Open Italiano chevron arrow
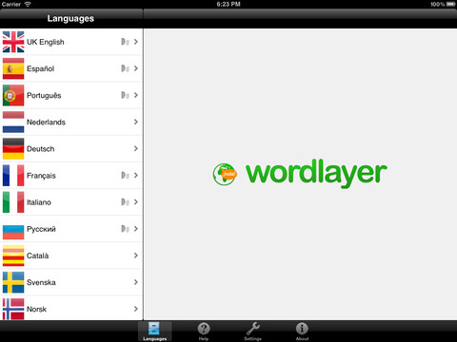Image resolution: width=457 pixels, height=342 pixels. click(x=136, y=202)
